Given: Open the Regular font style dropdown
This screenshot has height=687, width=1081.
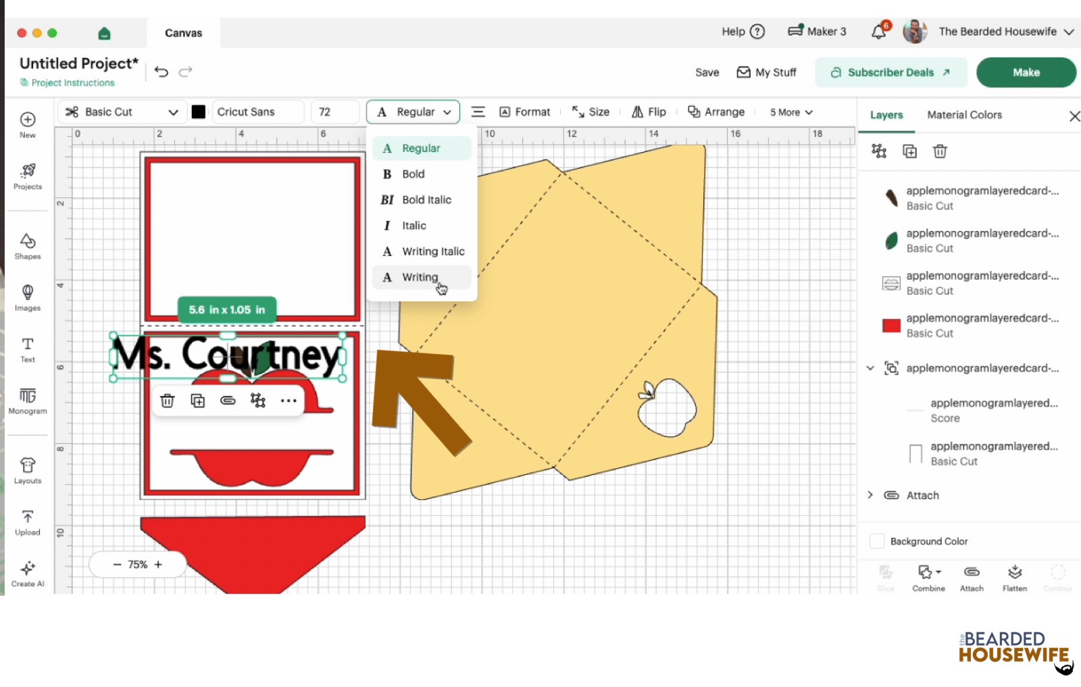Looking at the screenshot, I should tap(413, 112).
